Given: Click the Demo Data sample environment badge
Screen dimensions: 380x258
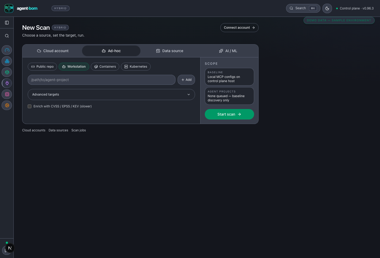Looking at the screenshot, I should coord(339,20).
